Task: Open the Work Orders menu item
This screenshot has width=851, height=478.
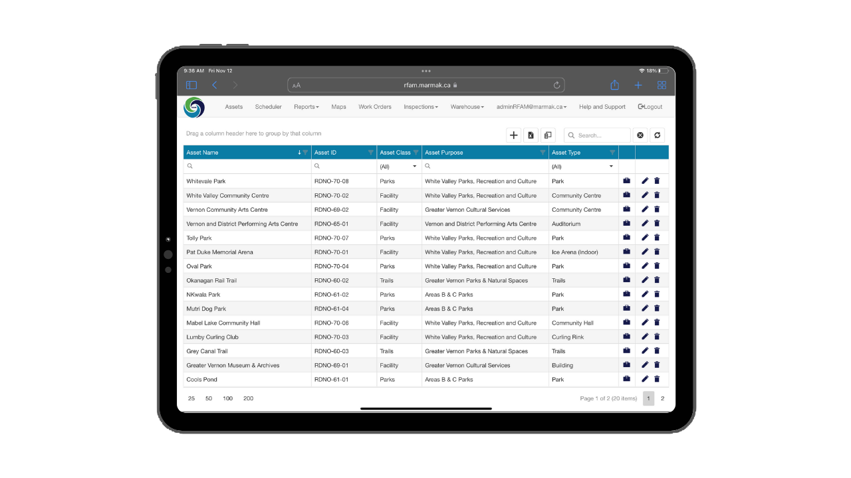Action: click(374, 106)
